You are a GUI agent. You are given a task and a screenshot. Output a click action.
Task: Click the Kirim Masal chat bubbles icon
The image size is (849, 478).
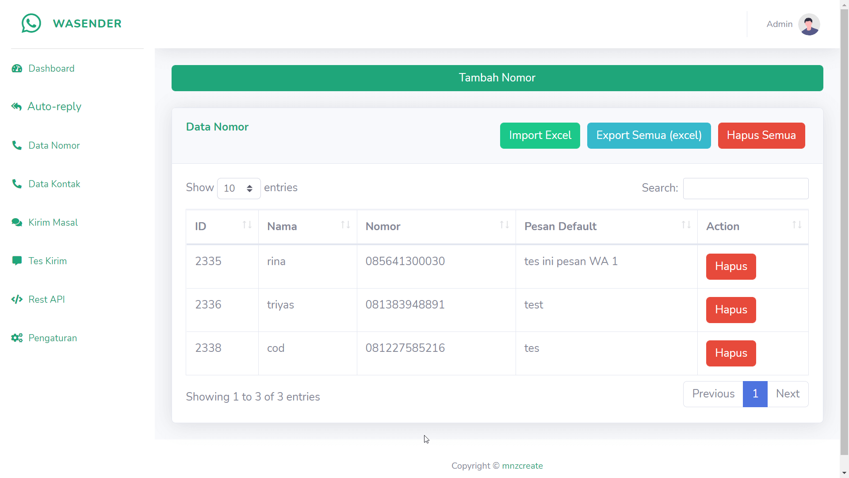tap(17, 223)
